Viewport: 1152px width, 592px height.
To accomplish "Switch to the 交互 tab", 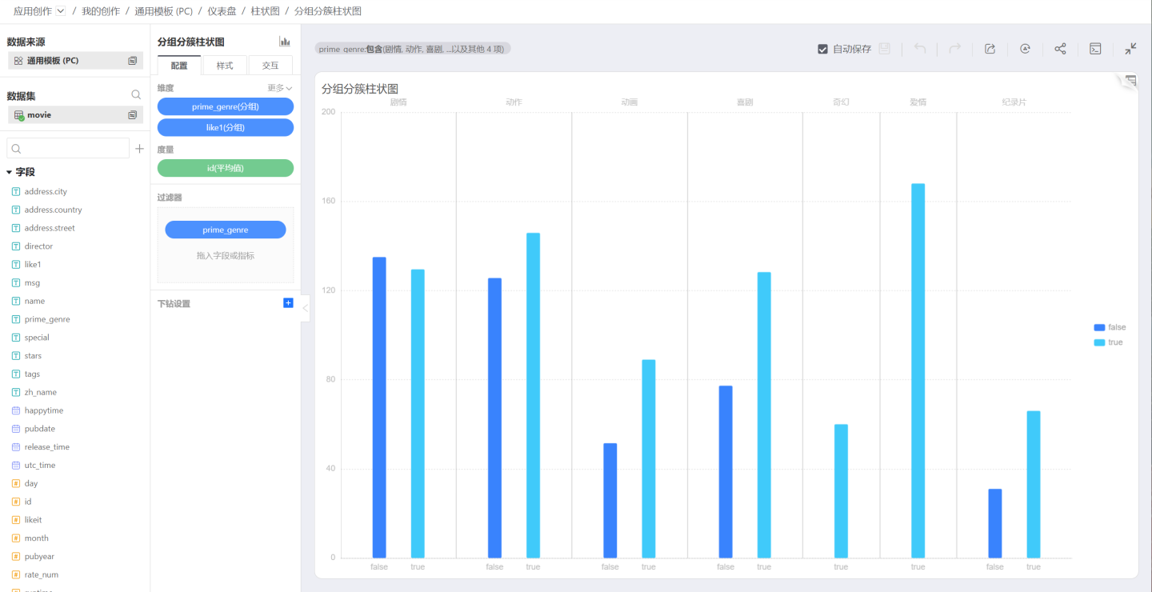I will pos(270,66).
